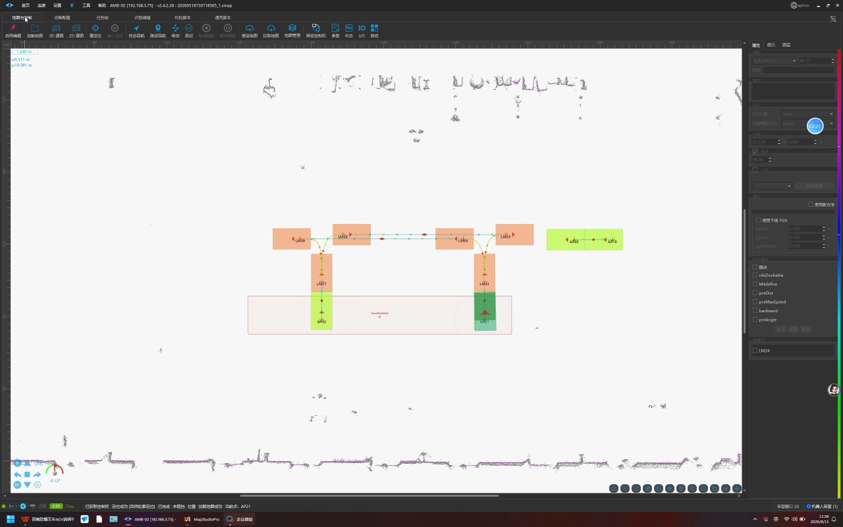The image size is (843, 527).
Task: Check the preMaxSpeed checkbox
Action: pyautogui.click(x=755, y=302)
